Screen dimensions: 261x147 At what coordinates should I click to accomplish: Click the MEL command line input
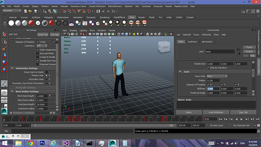pyautogui.click(x=72, y=131)
